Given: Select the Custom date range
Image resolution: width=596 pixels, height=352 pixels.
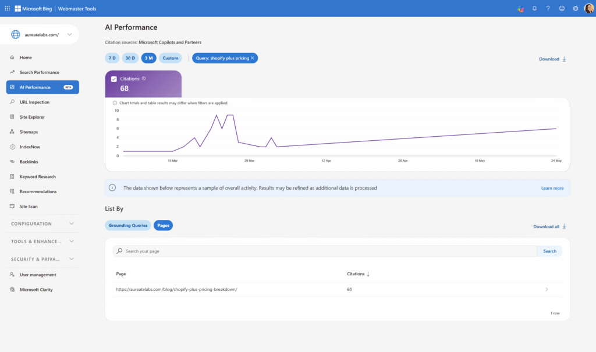Looking at the screenshot, I should pyautogui.click(x=171, y=58).
